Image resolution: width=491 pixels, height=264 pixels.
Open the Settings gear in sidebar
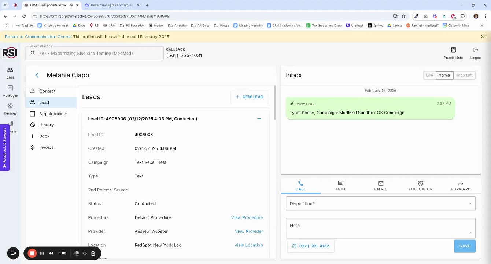click(x=10, y=106)
